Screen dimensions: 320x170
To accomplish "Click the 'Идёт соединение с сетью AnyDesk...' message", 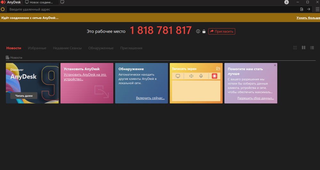I will [30, 18].
